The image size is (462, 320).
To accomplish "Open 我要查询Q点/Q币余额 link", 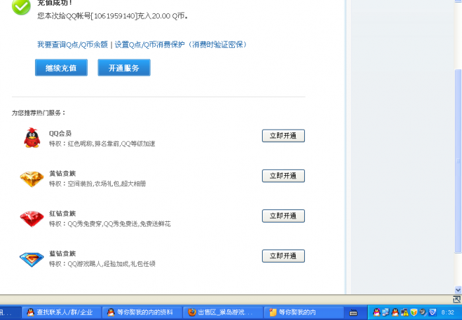I will [73, 45].
